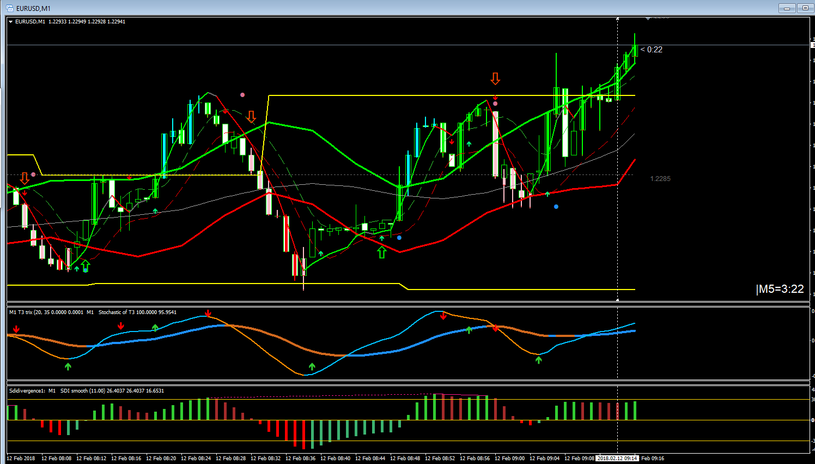
Task: Click the blue dot near the 08:48 candle
Action: point(399,238)
